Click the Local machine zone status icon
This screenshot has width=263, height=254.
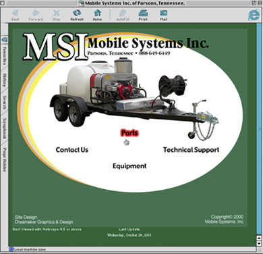pos(11,249)
